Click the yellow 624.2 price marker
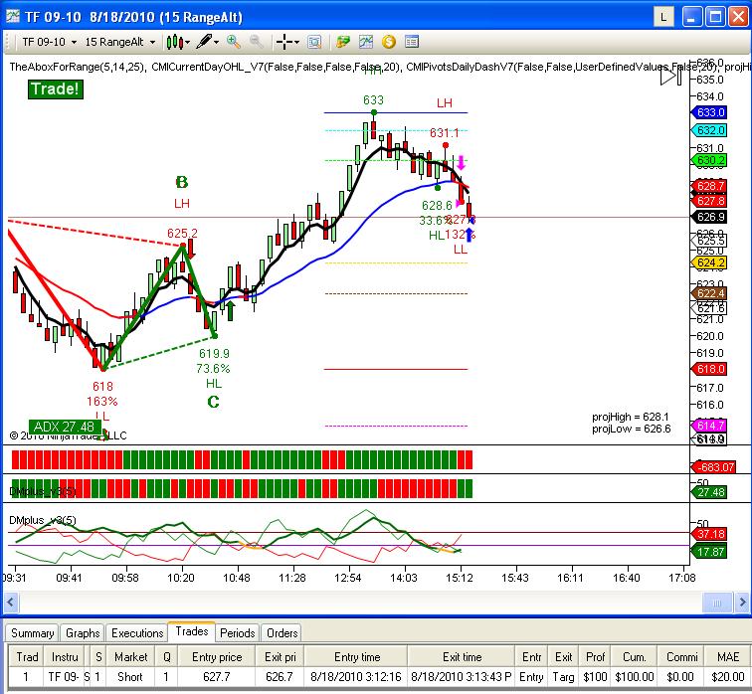This screenshot has height=694, width=752. [709, 262]
